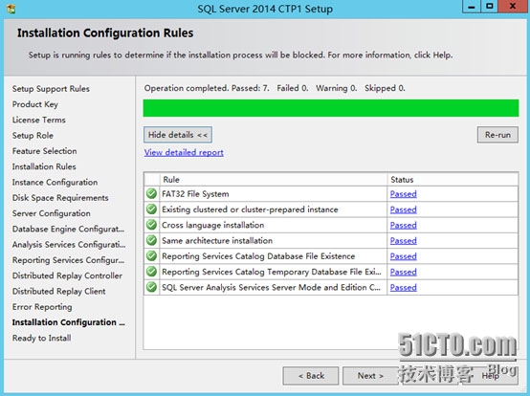
Task: Close the SQL Server setup window
Action: [x=513, y=6]
